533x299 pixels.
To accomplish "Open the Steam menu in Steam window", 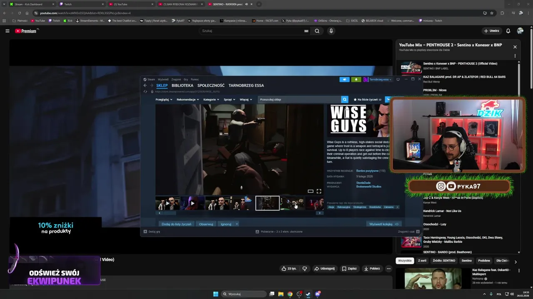I will (151, 79).
